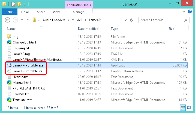Open recent locations dropdown arrow
Screen dimensions: 195x113
(22, 20)
